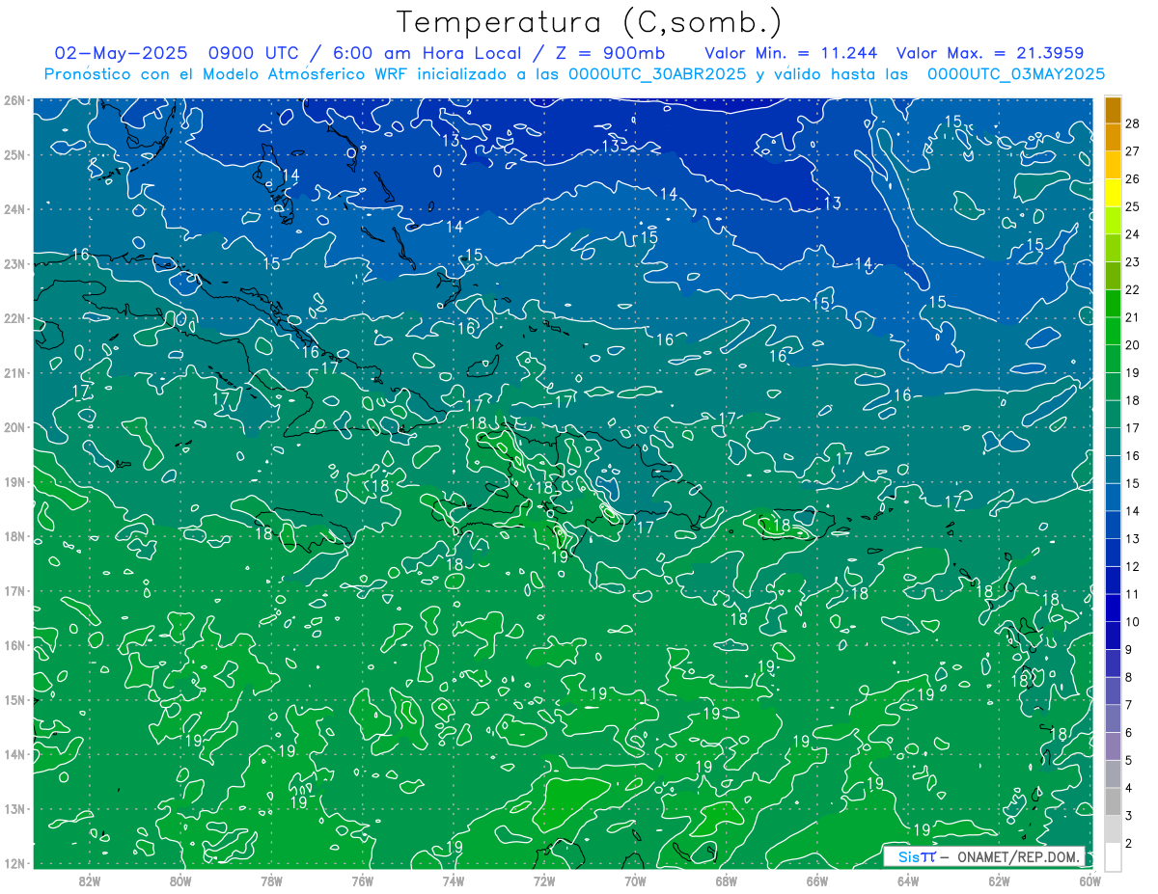Click the color scale value 10
Image resolution: width=1158 pixels, height=894 pixels.
pyautogui.click(x=1133, y=622)
